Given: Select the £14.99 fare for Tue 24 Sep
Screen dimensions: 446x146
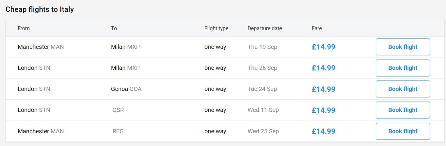Looking at the screenshot, I should tap(323, 89).
